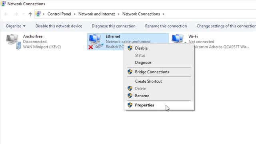Viewport: 256px width, 144px height.
Task: Click Rename this connection
Action: [x=166, y=26]
